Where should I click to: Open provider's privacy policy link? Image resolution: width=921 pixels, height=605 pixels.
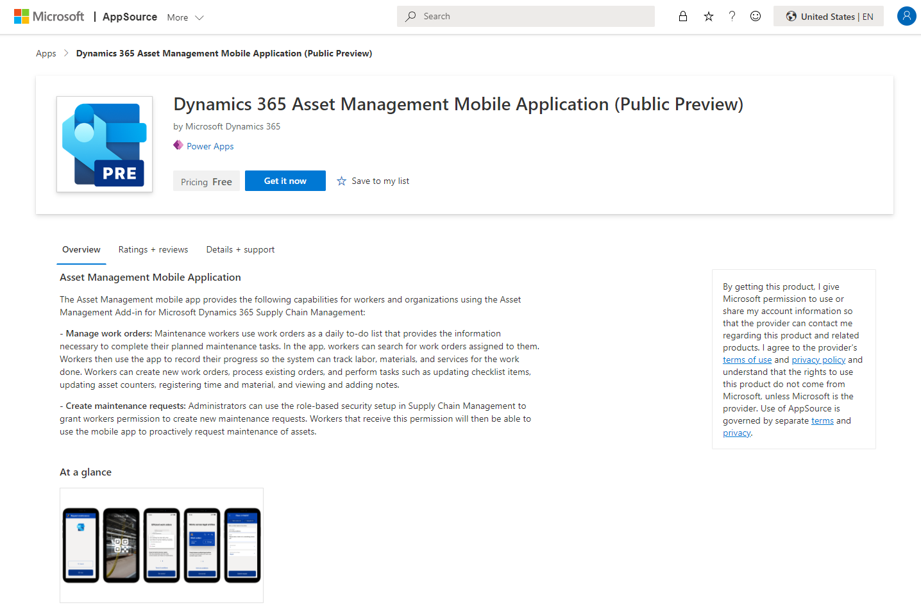pyautogui.click(x=818, y=360)
